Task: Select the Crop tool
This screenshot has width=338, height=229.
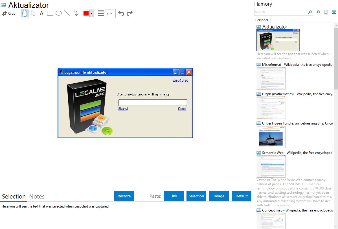Action: 9,13
